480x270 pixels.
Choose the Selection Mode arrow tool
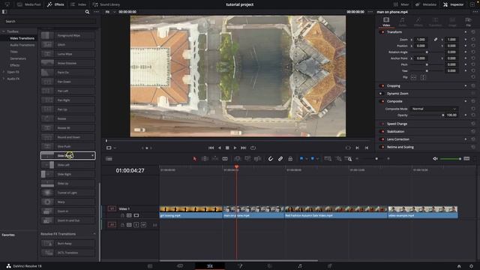point(195,158)
